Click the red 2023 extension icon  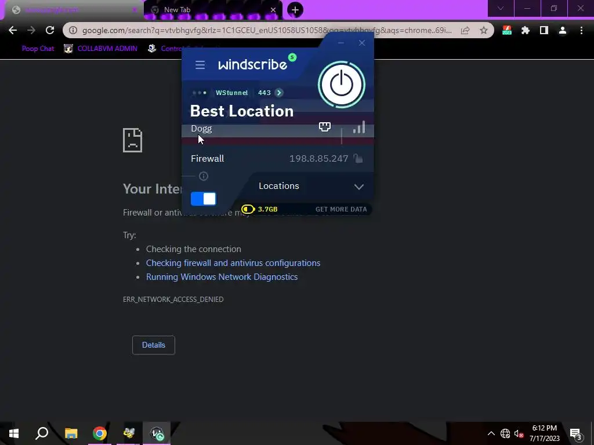pos(507,30)
